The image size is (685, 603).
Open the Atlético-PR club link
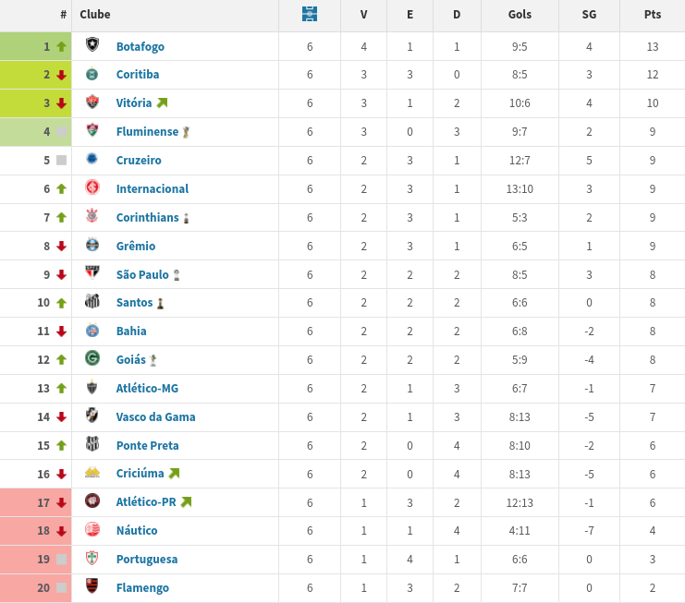(146, 502)
